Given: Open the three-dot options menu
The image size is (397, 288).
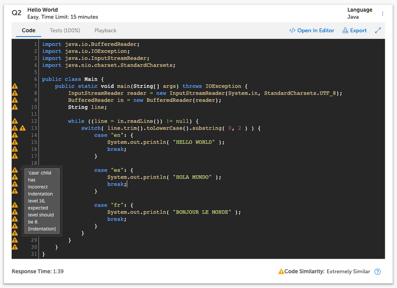Looking at the screenshot, I should click(383, 14).
